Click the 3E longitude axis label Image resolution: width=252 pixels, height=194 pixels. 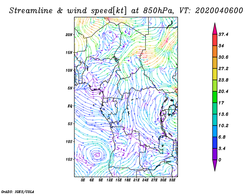point(83,180)
